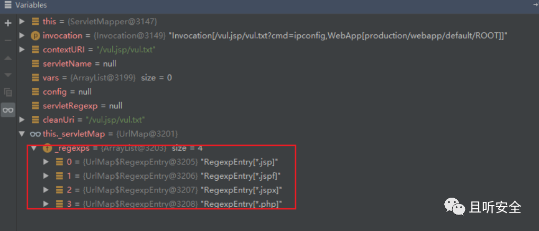Click the Variables panel title
539x231 pixels.
click(x=31, y=5)
